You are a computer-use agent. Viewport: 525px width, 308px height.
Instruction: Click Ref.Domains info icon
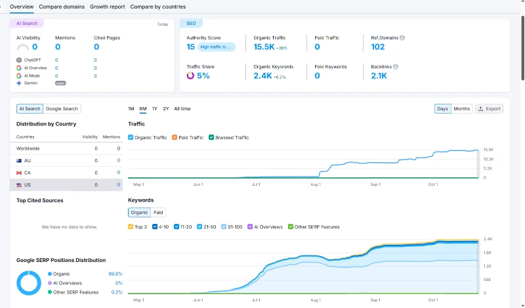click(x=402, y=38)
